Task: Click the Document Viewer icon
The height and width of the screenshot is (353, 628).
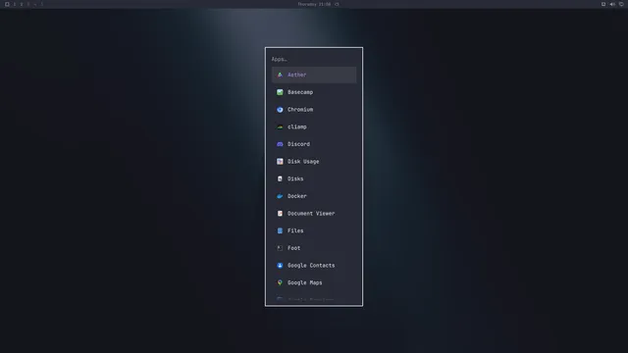Action: point(280,214)
